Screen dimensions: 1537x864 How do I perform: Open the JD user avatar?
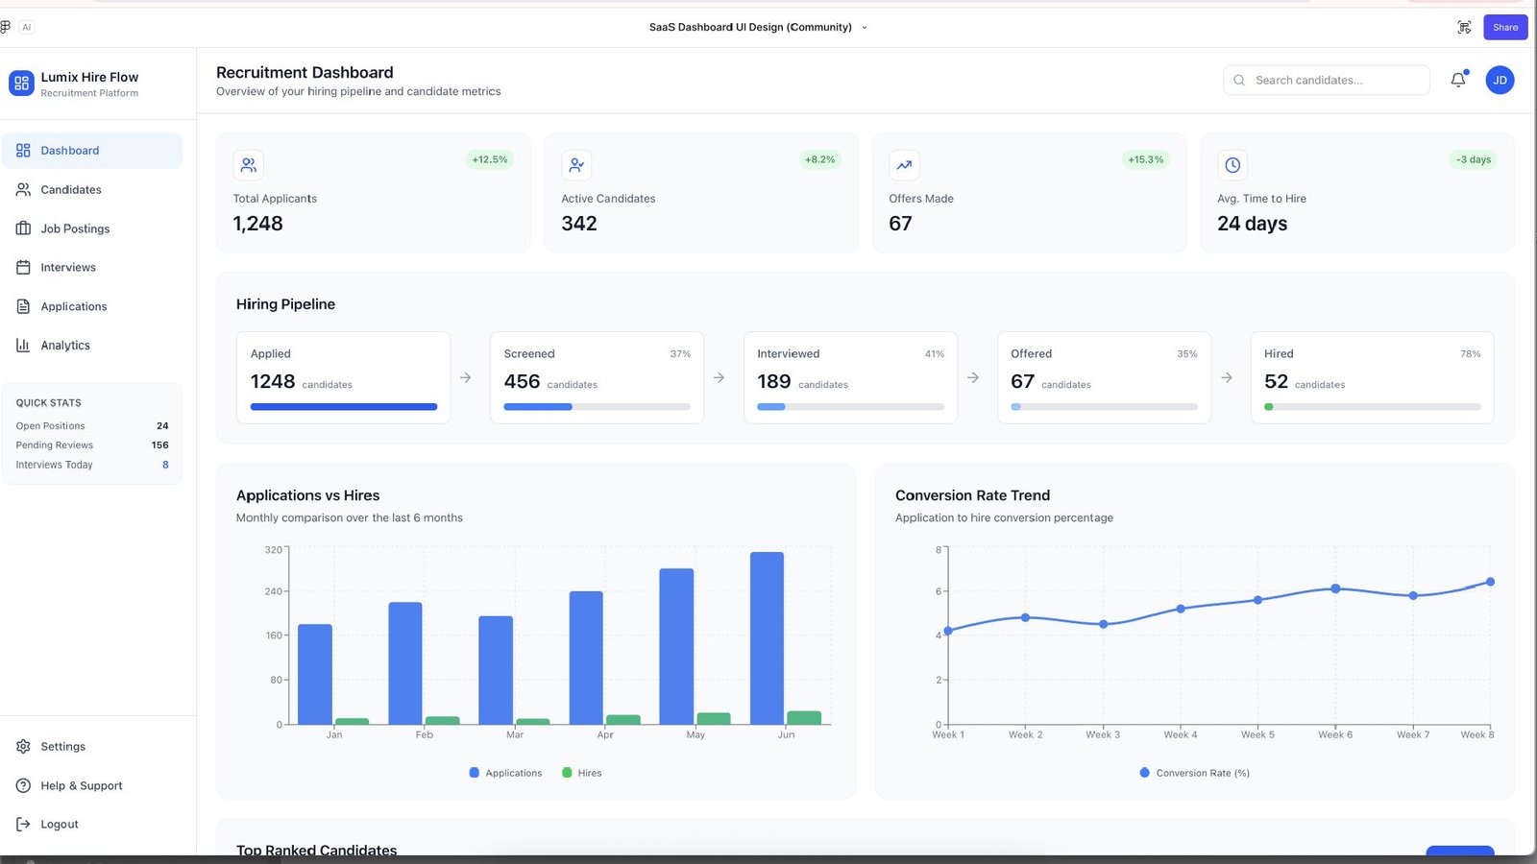click(x=1500, y=80)
